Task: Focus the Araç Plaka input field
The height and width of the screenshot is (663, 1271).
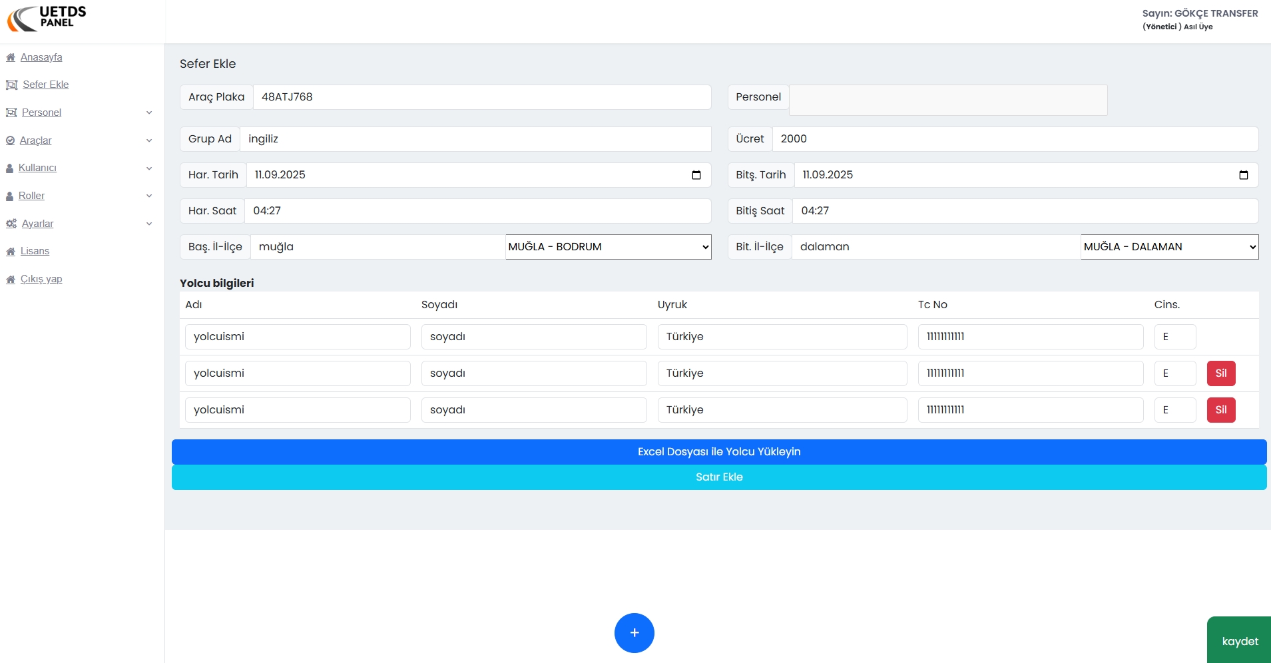Action: (481, 97)
